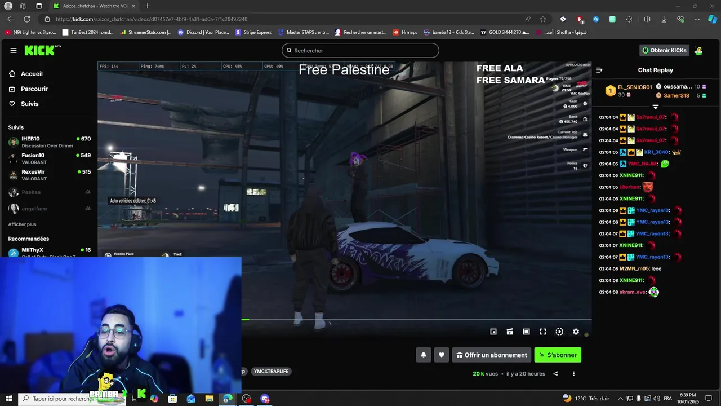
Task: Follow channel with the heart button
Action: [x=442, y=355]
